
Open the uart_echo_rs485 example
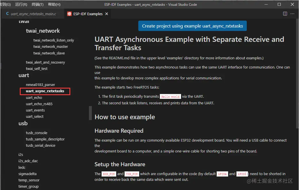39,104
